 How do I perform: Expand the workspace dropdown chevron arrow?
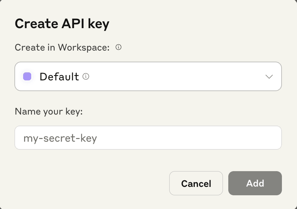tap(269, 76)
